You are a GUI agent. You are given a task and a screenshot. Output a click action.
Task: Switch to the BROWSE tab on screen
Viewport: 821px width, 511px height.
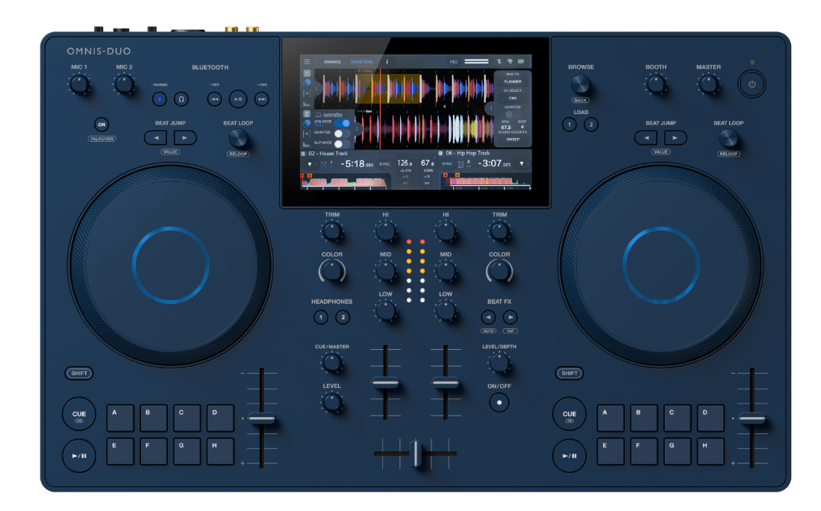pos(332,62)
